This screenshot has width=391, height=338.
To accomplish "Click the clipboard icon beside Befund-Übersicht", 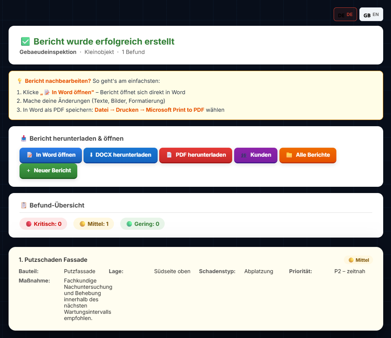I will tap(24, 205).
